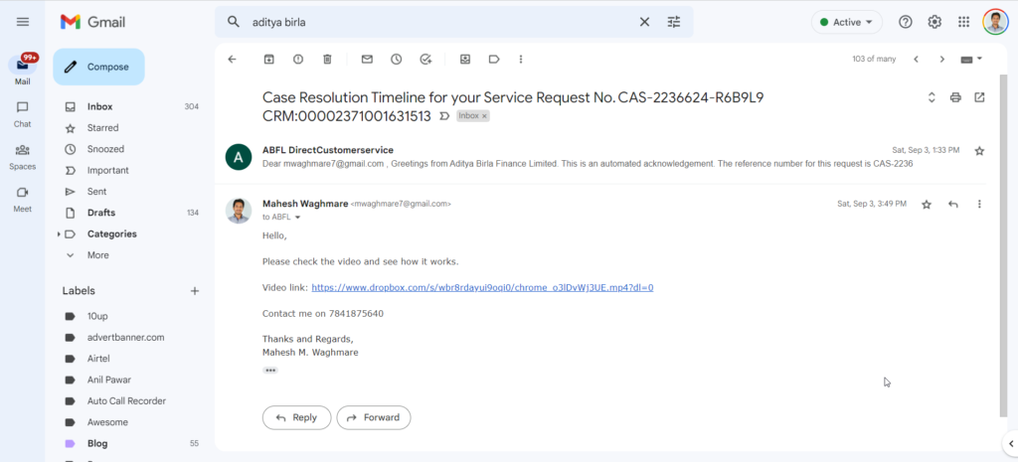This screenshot has height=462, width=1018.
Task: Open the Active status dropdown
Action: (847, 22)
